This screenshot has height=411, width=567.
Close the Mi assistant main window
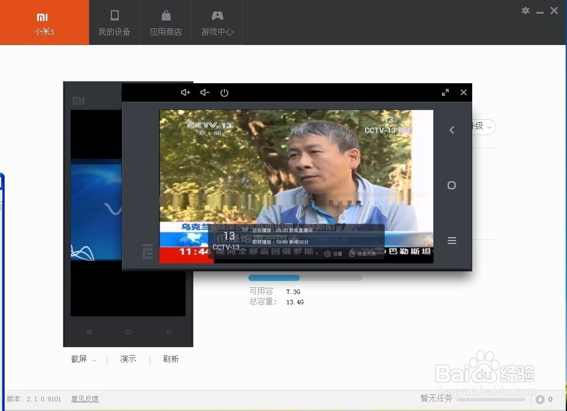pyautogui.click(x=554, y=10)
